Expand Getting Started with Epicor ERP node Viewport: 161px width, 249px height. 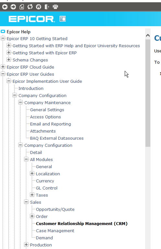(9, 53)
